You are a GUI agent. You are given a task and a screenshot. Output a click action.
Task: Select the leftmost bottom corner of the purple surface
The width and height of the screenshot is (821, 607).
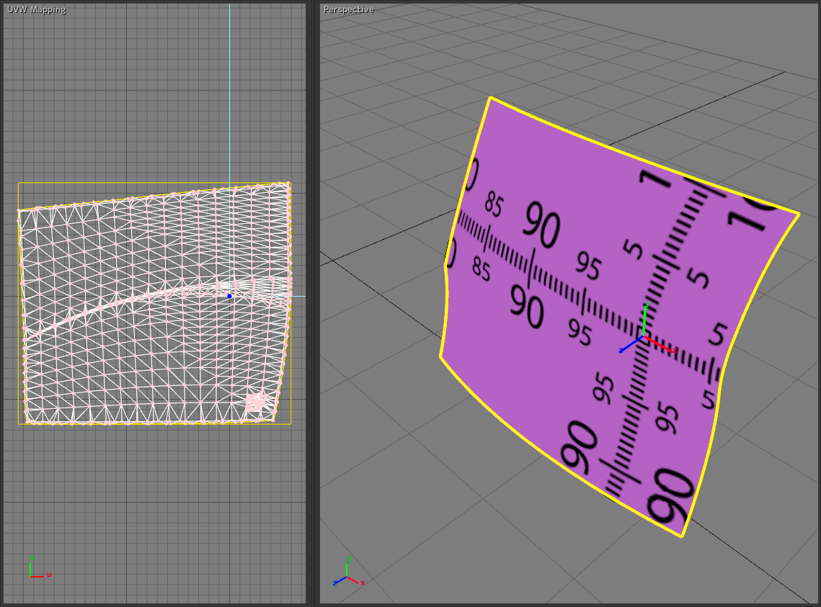tap(440, 356)
